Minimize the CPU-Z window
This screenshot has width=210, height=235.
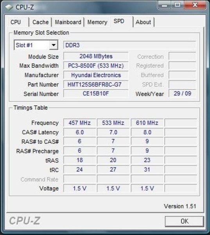pyautogui.click(x=164, y=5)
